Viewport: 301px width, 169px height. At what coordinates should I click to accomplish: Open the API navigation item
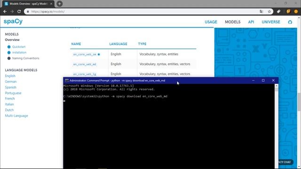(x=251, y=22)
